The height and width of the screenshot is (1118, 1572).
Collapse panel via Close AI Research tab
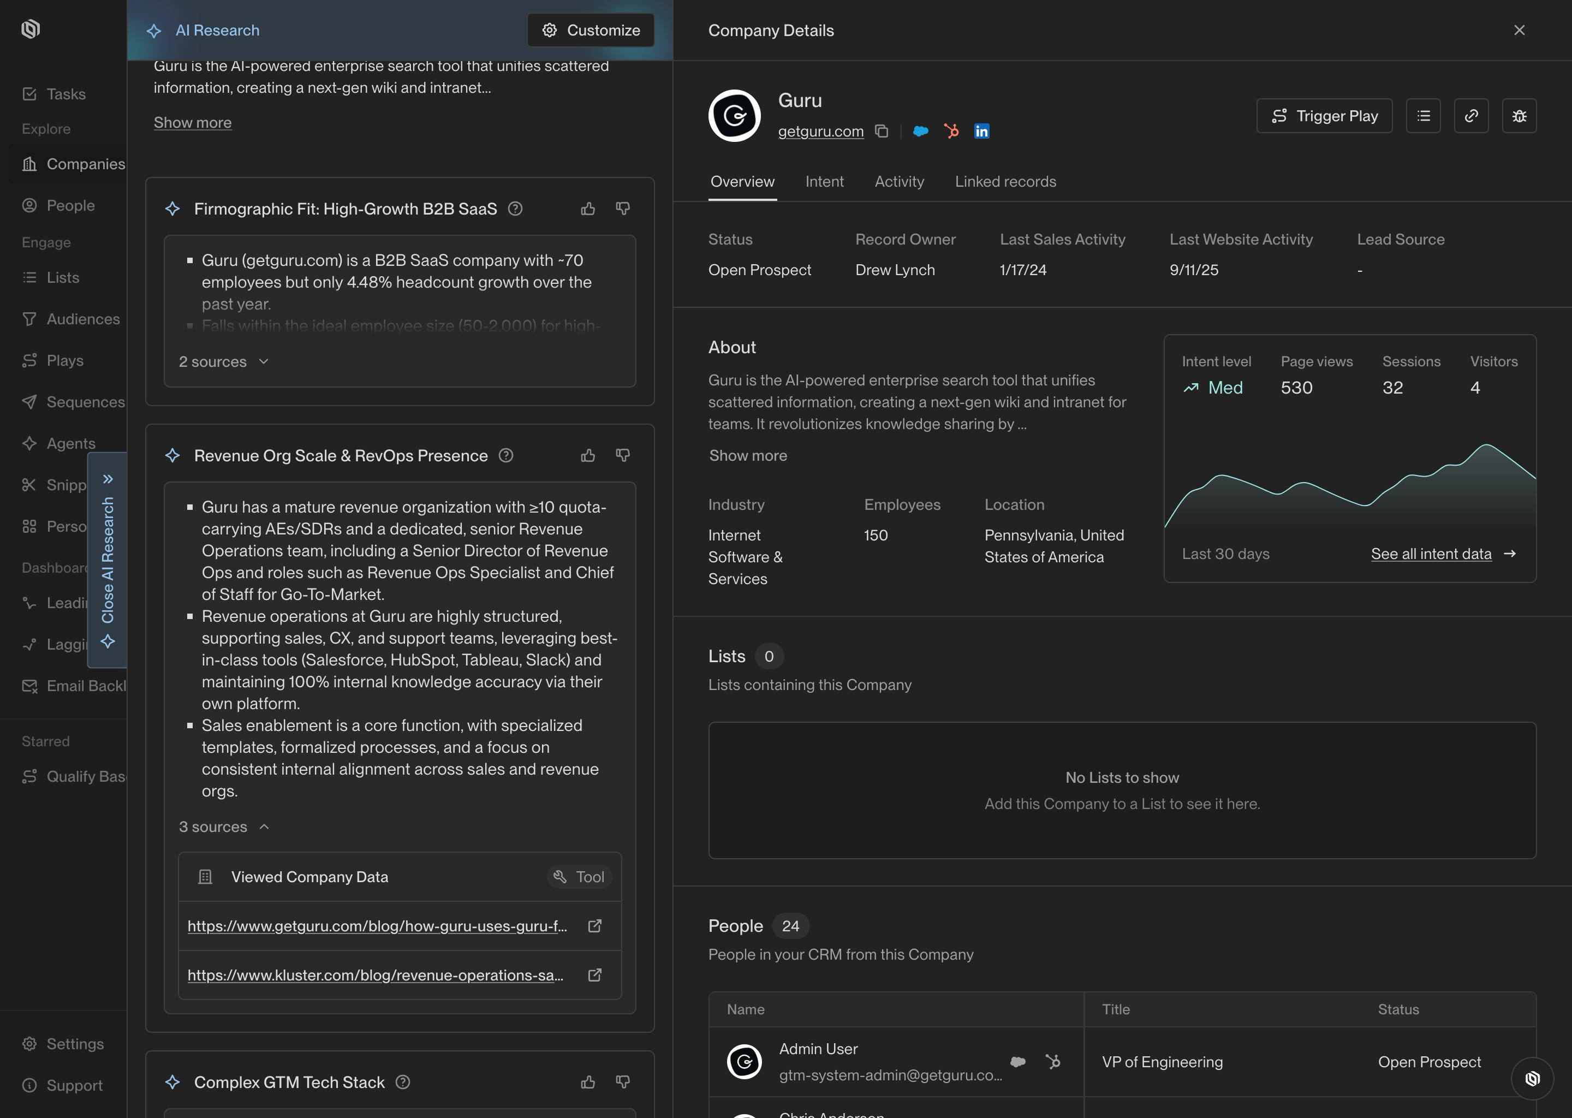click(x=108, y=560)
